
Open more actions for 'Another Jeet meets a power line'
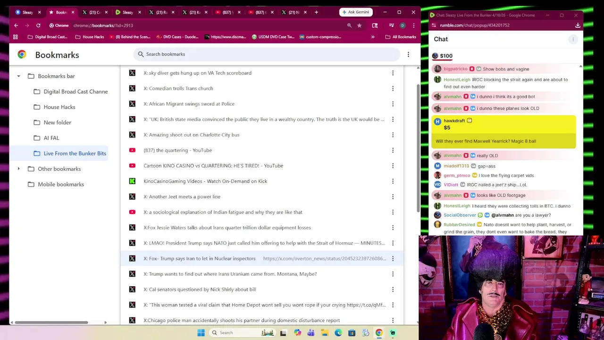tap(393, 196)
